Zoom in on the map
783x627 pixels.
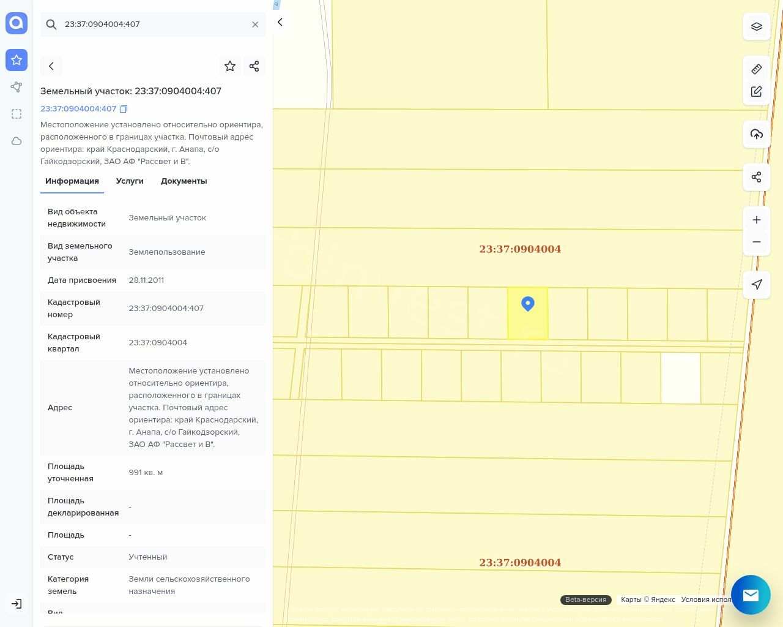click(757, 220)
